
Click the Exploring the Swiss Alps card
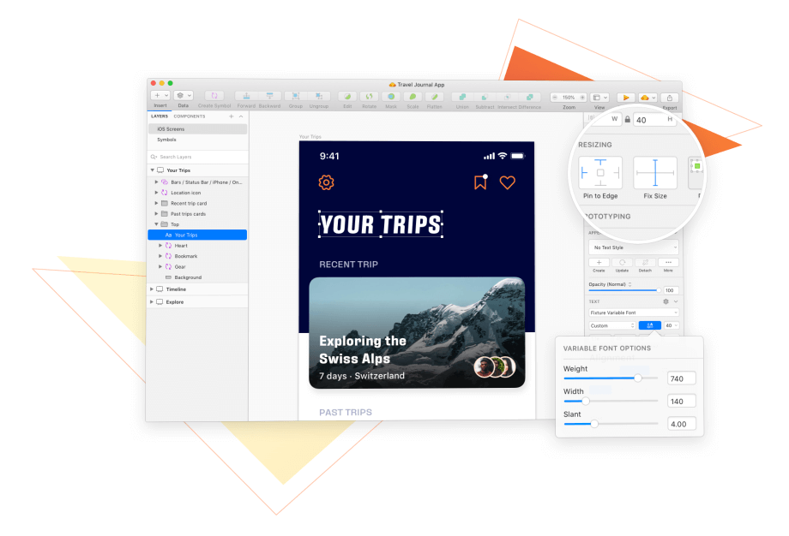(x=417, y=332)
